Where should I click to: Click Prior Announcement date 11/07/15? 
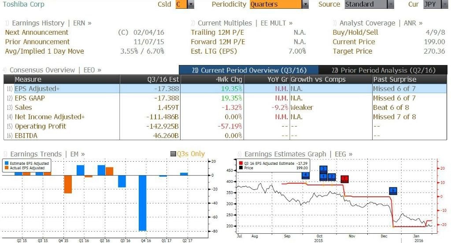tap(149, 42)
